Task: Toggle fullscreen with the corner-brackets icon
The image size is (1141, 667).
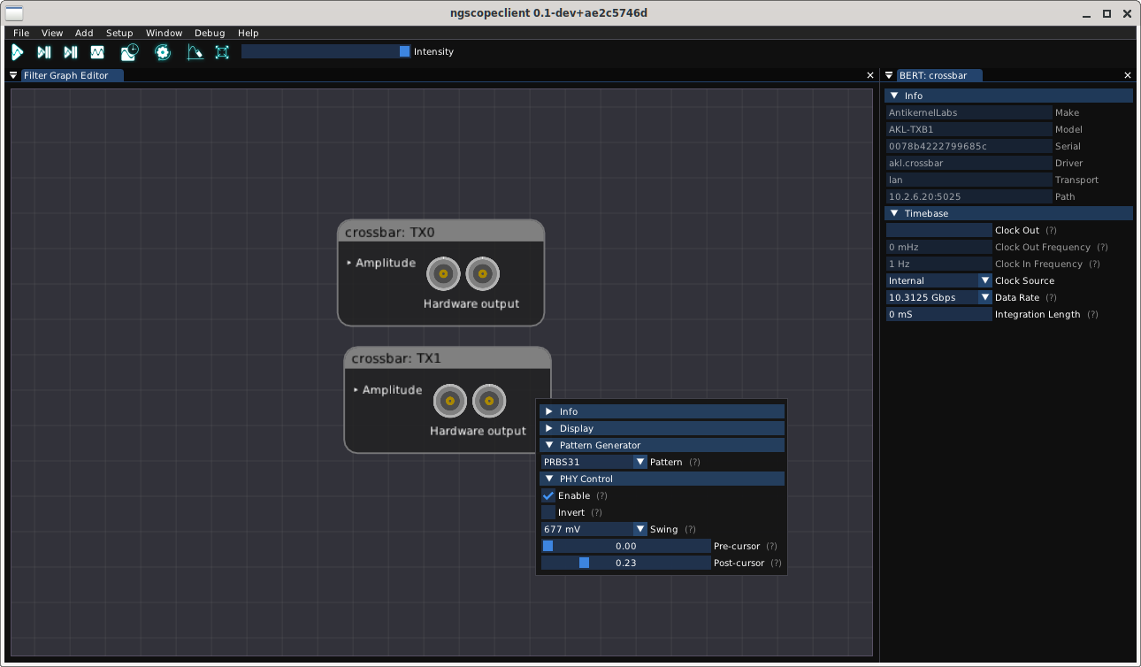Action: click(x=222, y=52)
